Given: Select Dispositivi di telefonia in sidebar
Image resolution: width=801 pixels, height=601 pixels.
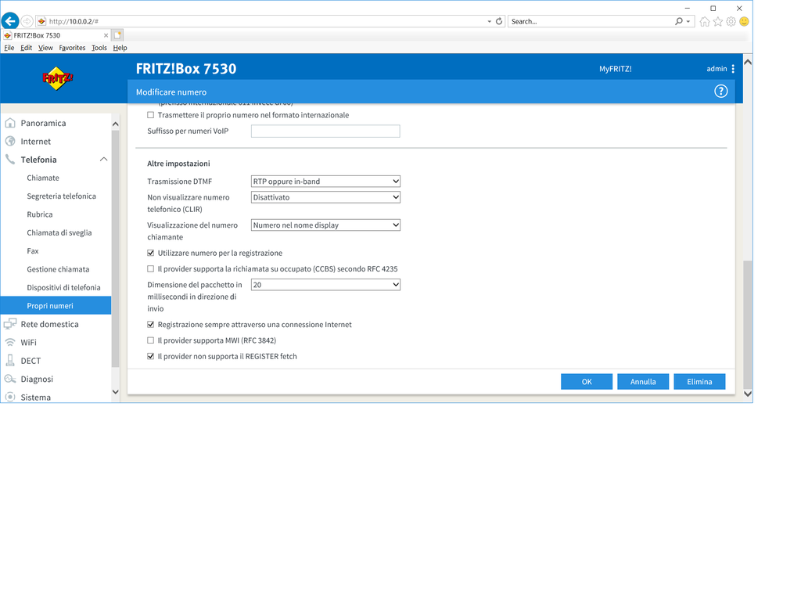Looking at the screenshot, I should (x=63, y=287).
